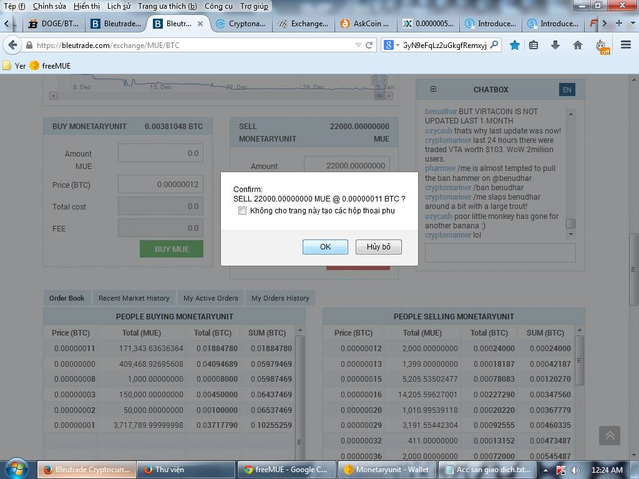Click the buy Amount MUE input field
This screenshot has width=639, height=479.
pyautogui.click(x=160, y=153)
